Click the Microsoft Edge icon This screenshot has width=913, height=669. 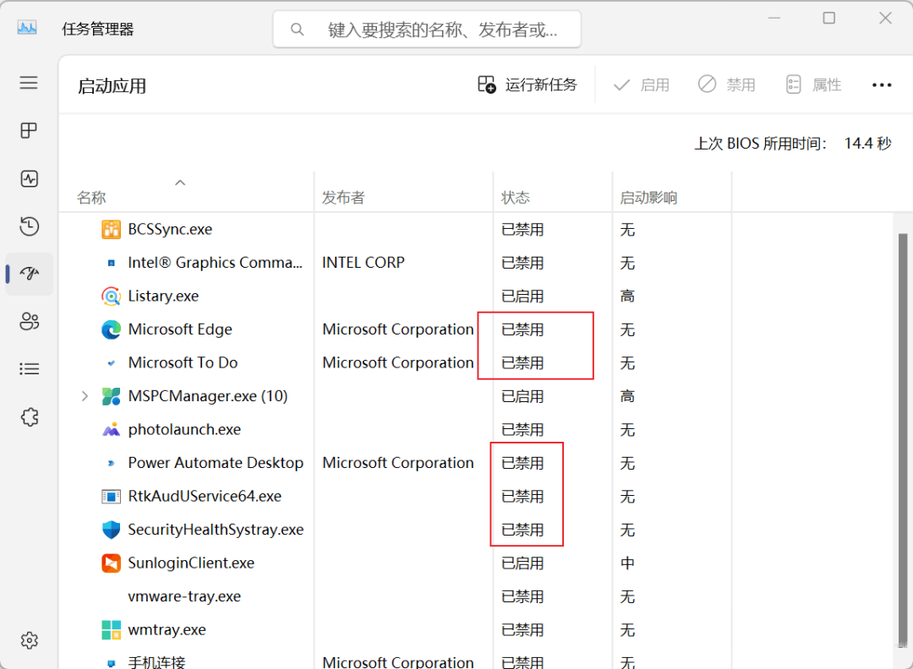coord(112,329)
